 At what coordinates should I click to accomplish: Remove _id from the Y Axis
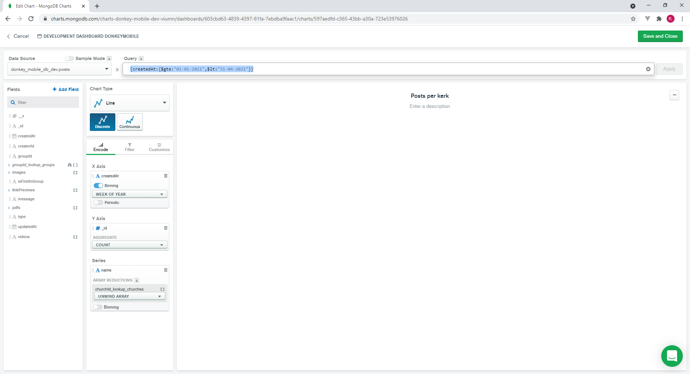click(165, 228)
